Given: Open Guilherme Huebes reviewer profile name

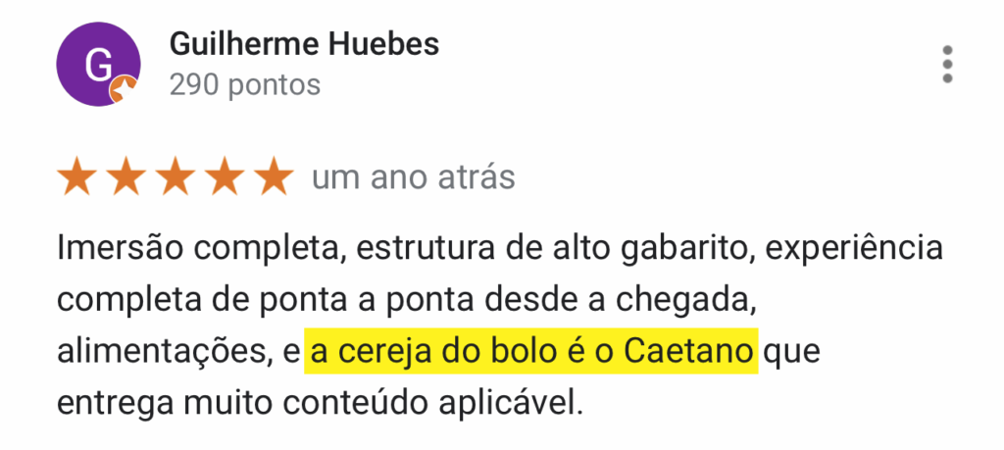Looking at the screenshot, I should pos(304,44).
